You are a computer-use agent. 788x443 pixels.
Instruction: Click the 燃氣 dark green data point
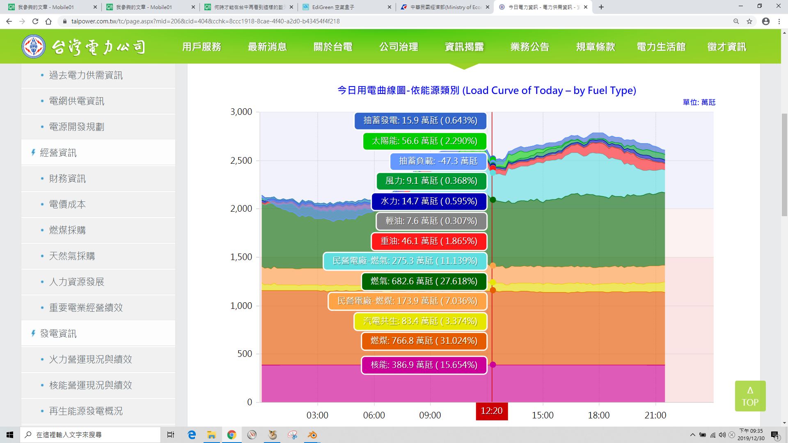point(493,200)
